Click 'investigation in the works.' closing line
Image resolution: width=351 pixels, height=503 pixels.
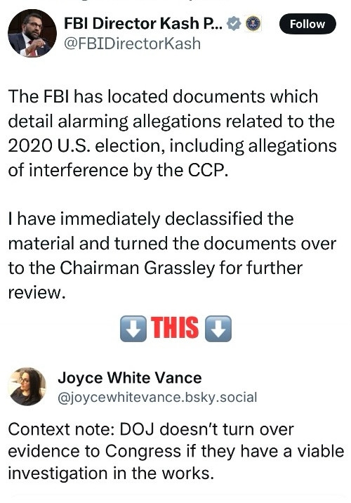tap(111, 473)
